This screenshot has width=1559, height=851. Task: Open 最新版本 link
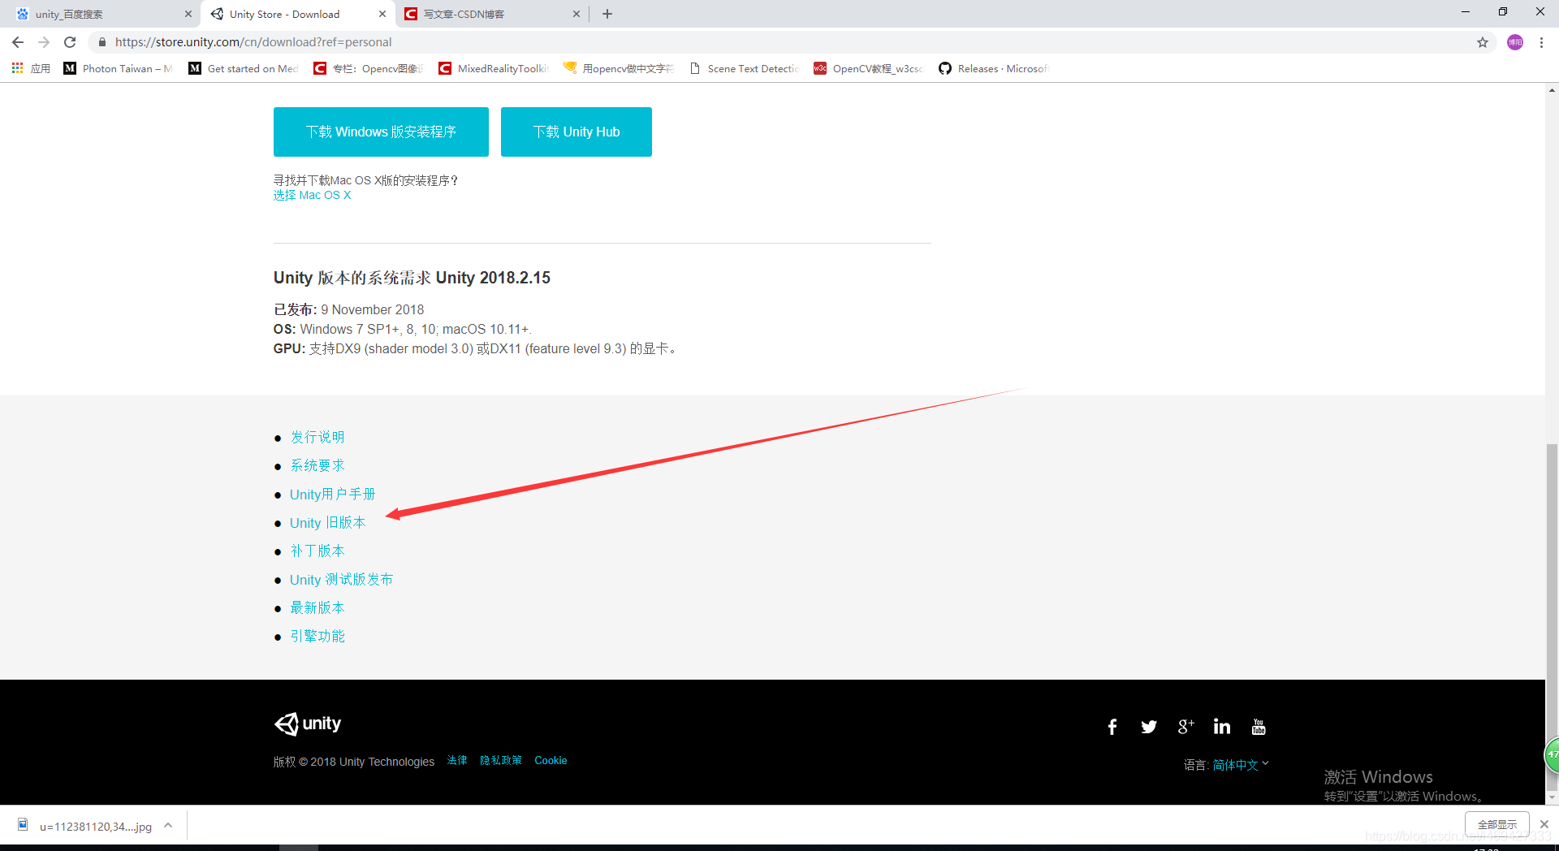317,607
